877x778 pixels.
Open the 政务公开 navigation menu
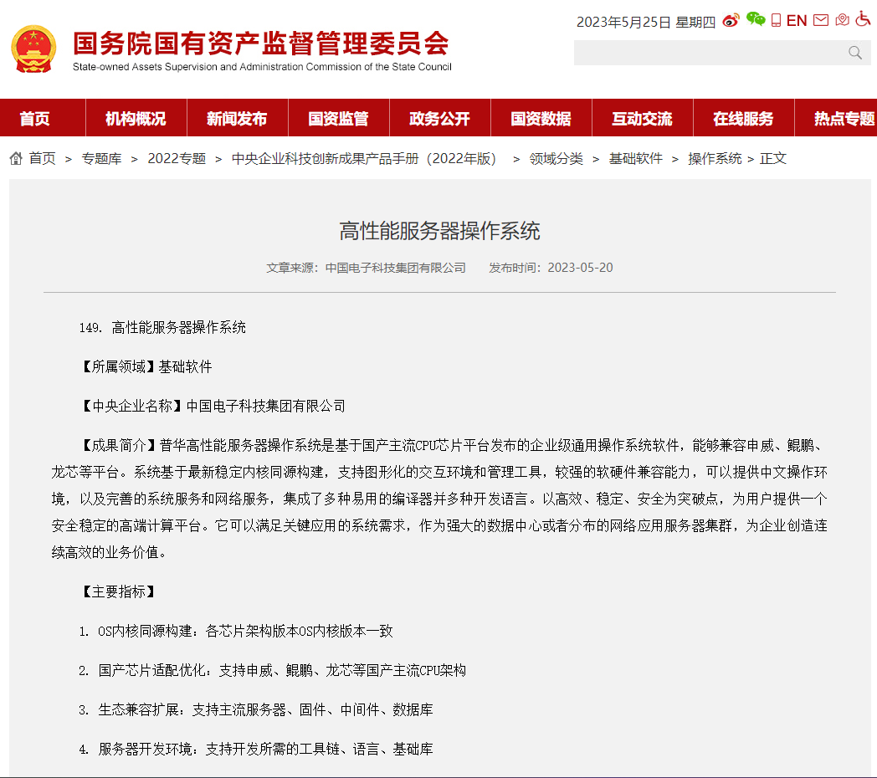[438, 118]
